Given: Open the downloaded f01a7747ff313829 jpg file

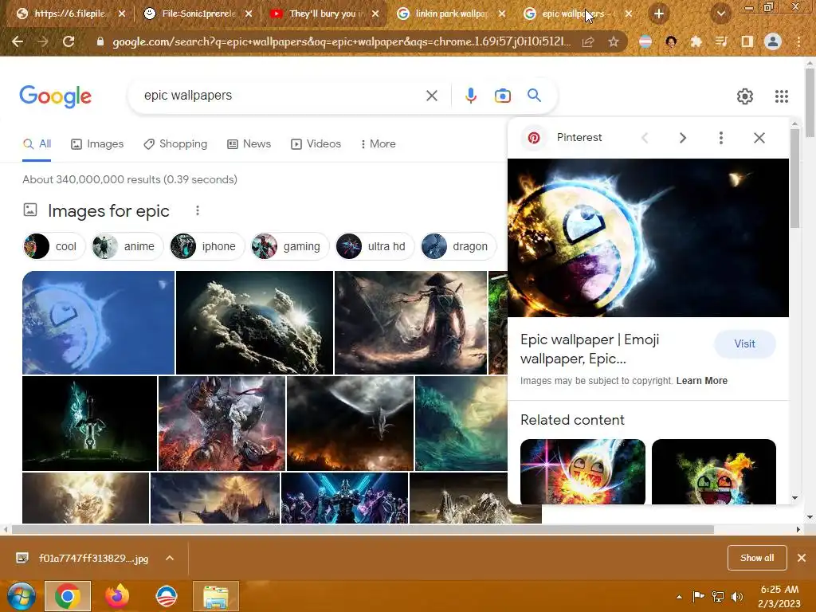Looking at the screenshot, I should [83, 559].
